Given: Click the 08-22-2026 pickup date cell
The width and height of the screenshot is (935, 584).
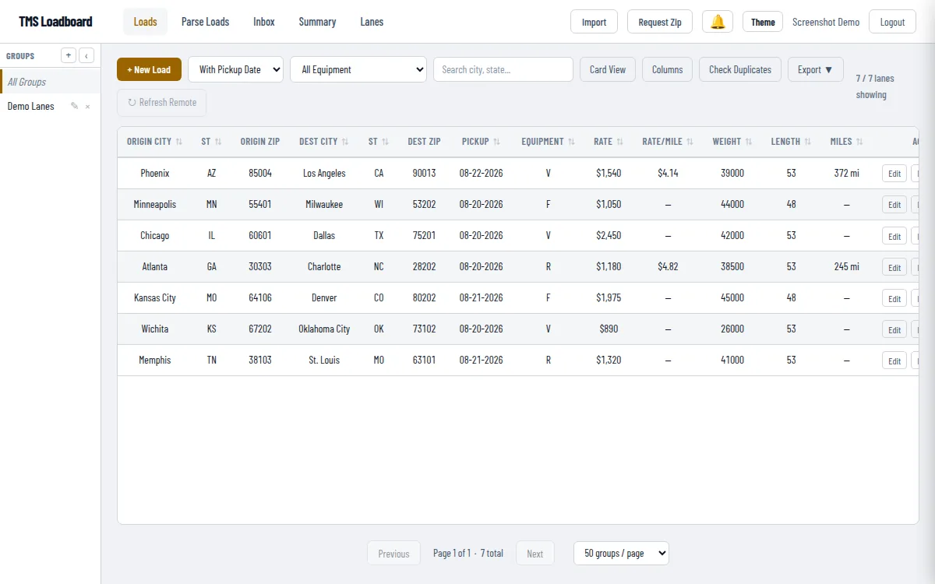Looking at the screenshot, I should [x=481, y=173].
